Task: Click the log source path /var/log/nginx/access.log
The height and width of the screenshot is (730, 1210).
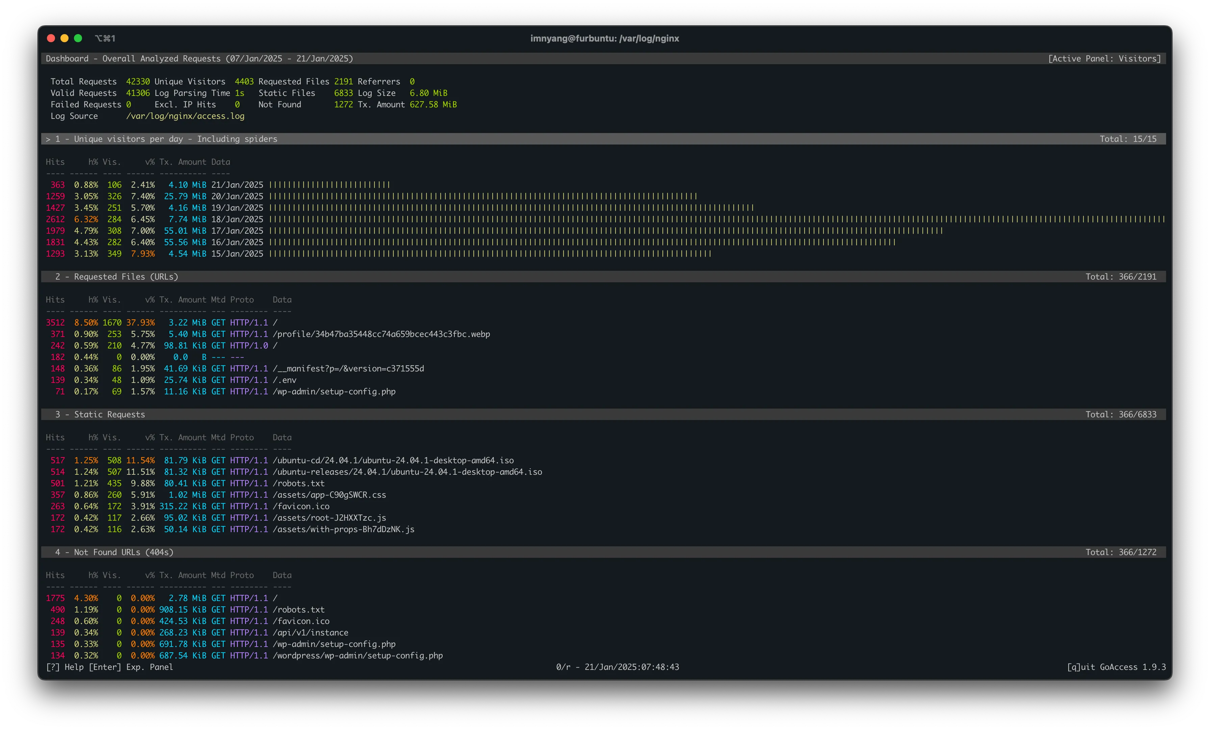Action: (185, 116)
